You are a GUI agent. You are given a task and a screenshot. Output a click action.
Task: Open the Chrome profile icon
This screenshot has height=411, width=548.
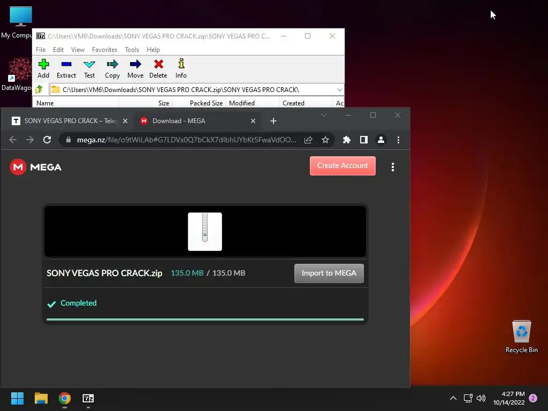381,140
